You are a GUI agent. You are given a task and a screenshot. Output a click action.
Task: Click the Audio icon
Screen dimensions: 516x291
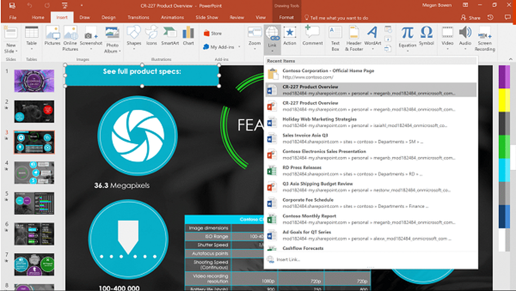pos(465,33)
